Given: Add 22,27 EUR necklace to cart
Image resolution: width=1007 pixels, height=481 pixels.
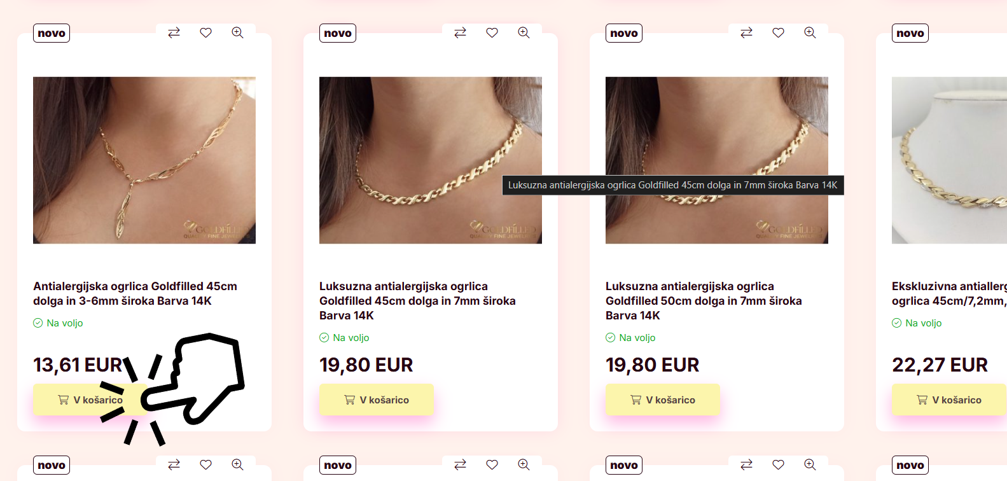Looking at the screenshot, I should (x=949, y=400).
